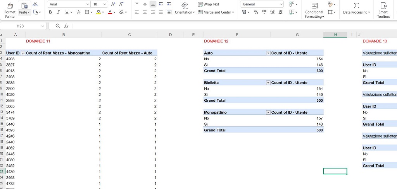Apply cell borders icon
Viewport: 397px width, 189px height.
(87, 12)
